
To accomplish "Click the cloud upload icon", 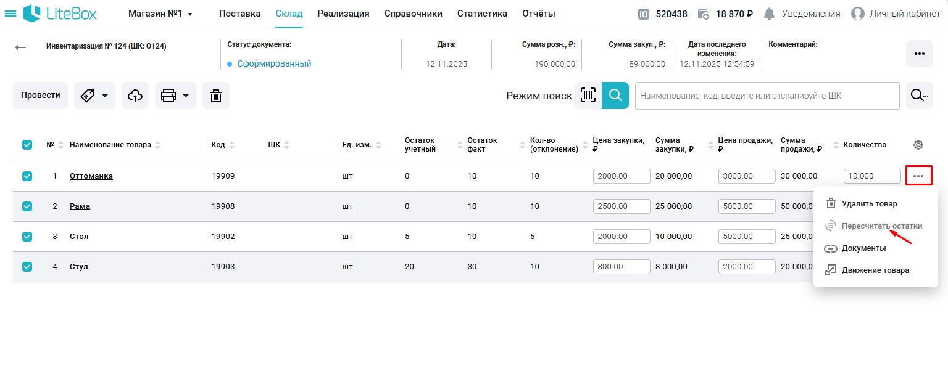I will coord(135,96).
